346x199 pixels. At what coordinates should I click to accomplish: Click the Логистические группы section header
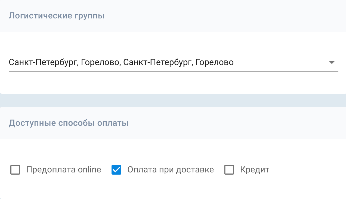(x=57, y=16)
